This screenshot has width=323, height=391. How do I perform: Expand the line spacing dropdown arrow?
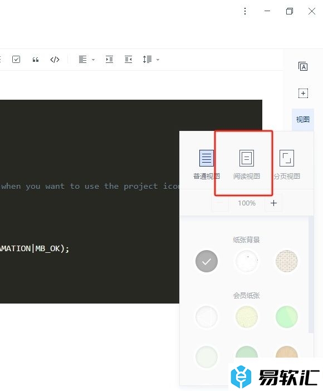tap(158, 60)
